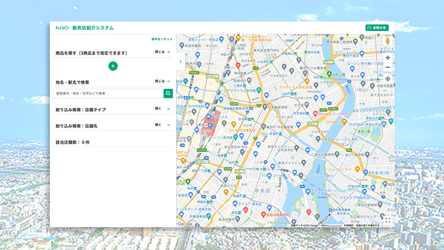
Task: Click the my-location target icon
Action: click(388, 79)
